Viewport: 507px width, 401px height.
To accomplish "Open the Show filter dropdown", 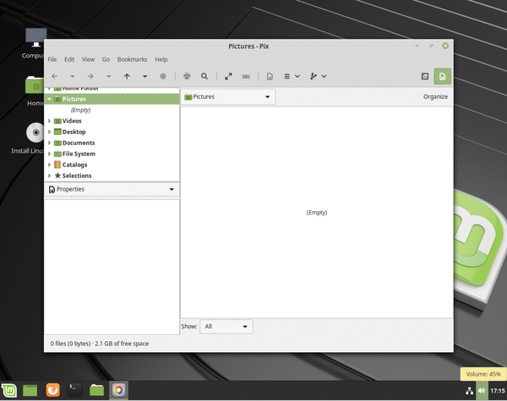I will tap(226, 326).
